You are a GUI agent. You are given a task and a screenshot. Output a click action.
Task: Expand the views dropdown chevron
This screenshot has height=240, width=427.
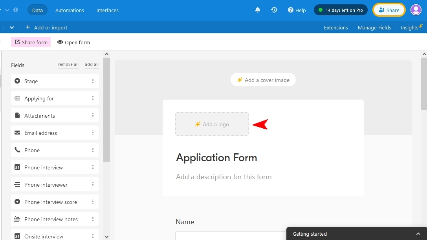tap(12, 27)
